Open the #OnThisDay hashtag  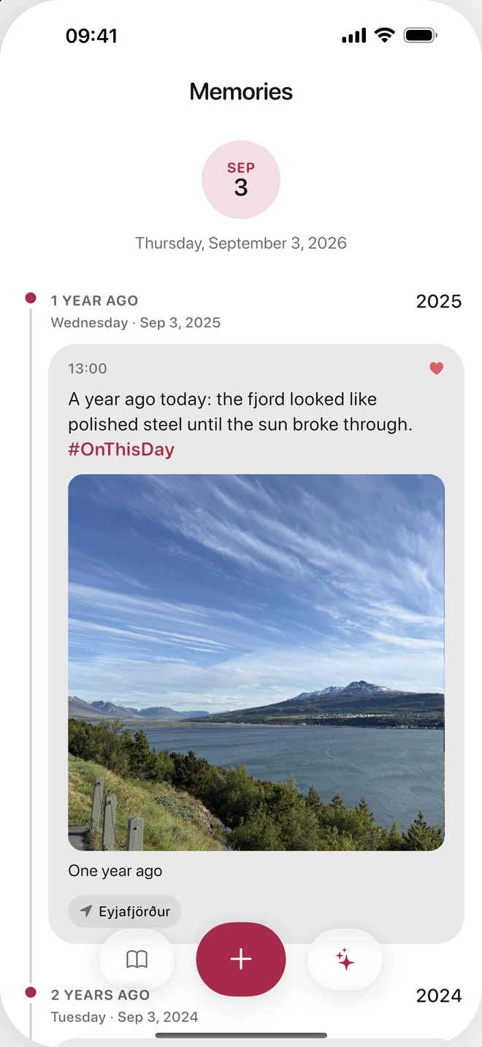click(x=121, y=449)
